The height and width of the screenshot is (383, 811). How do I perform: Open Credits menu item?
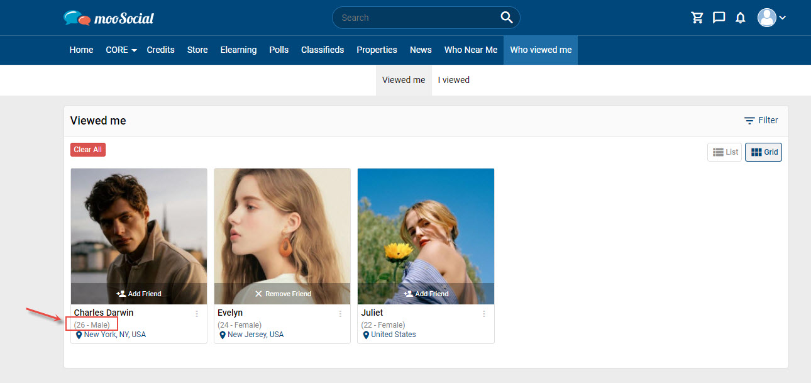pos(160,50)
